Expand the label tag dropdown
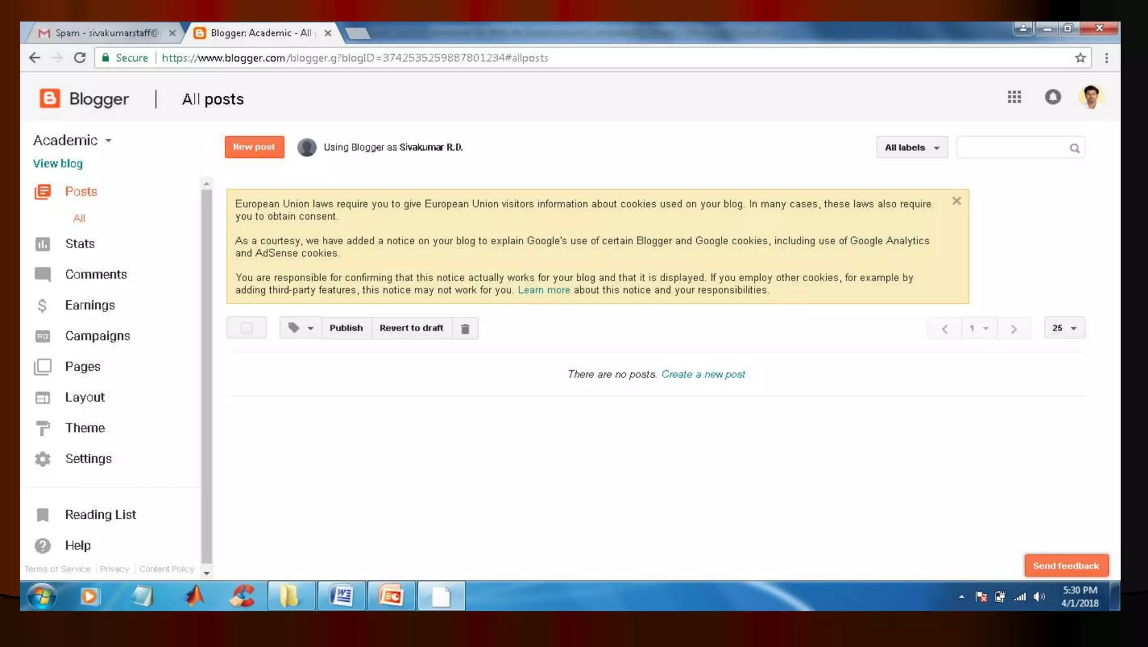1148x647 pixels. [x=300, y=328]
